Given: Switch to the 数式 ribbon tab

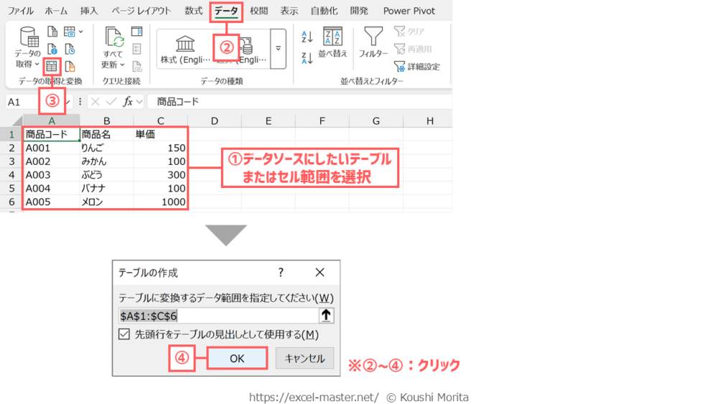Looking at the screenshot, I should coord(193,11).
